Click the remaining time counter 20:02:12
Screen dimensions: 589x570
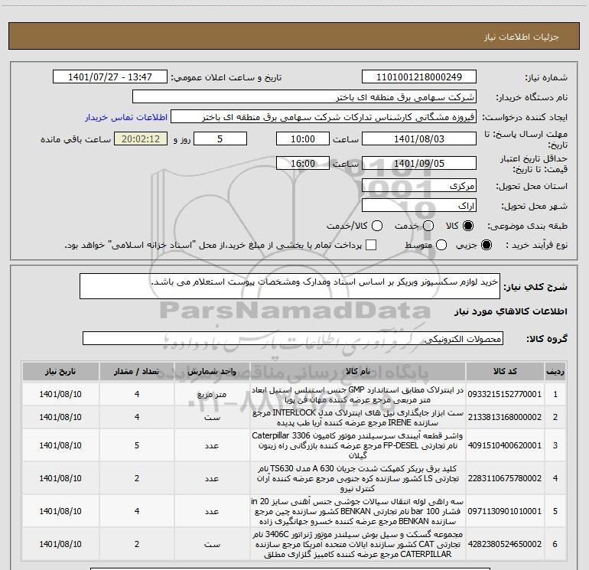(x=141, y=138)
